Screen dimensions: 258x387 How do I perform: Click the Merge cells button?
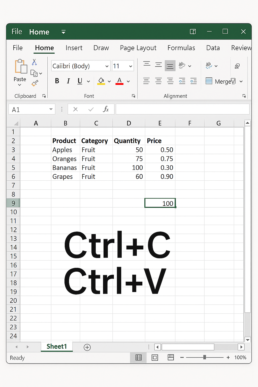point(220,81)
